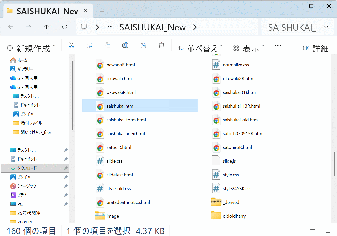
Task: Expand the 並べ替え sort menu
Action: coord(200,48)
